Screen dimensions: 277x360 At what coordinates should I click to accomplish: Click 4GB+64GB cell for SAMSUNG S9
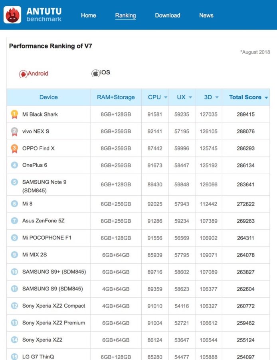pos(116,289)
